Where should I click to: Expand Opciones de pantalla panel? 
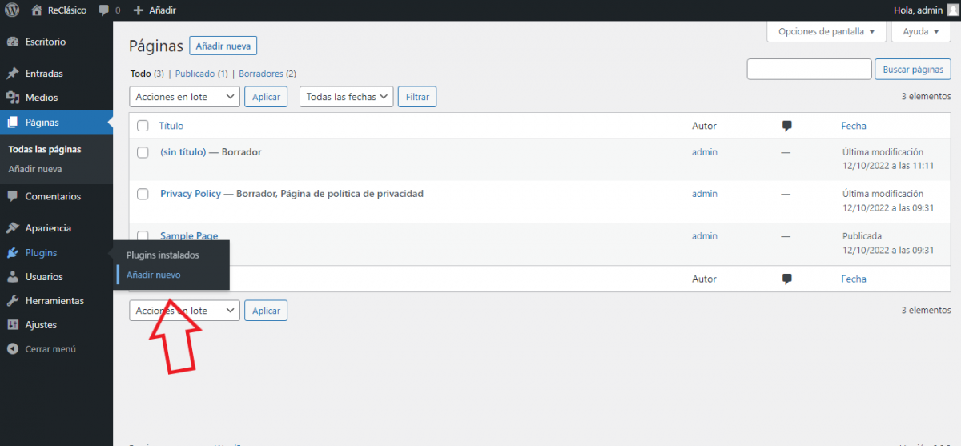tap(826, 32)
